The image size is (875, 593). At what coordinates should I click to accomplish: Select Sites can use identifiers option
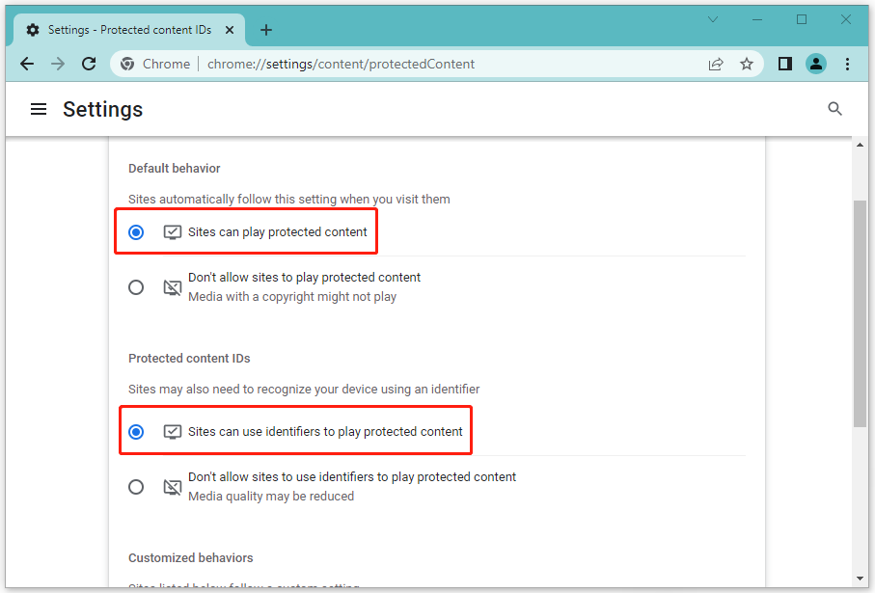(136, 432)
